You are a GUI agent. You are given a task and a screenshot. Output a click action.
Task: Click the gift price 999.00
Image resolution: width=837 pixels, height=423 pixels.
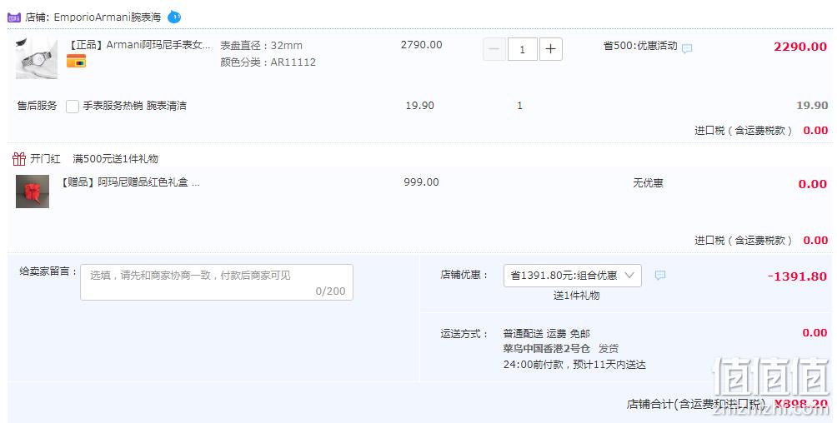(421, 182)
